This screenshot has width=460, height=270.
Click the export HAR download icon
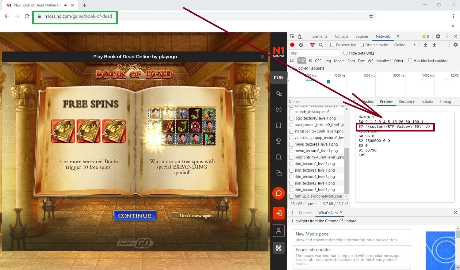[x=434, y=45]
